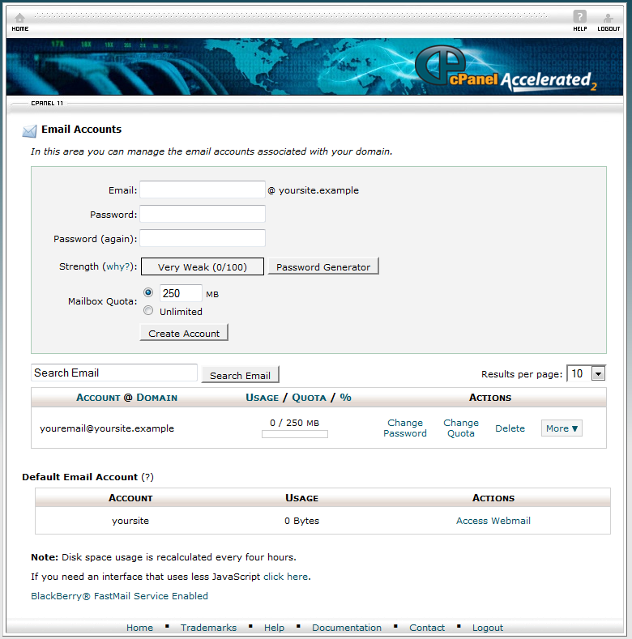Open the footer Documentation link

[347, 628]
